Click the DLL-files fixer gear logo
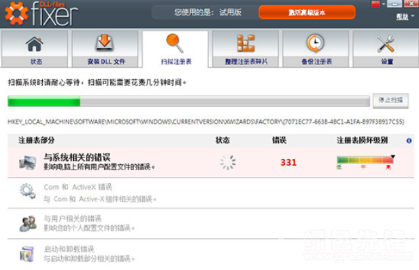 [x=16, y=14]
